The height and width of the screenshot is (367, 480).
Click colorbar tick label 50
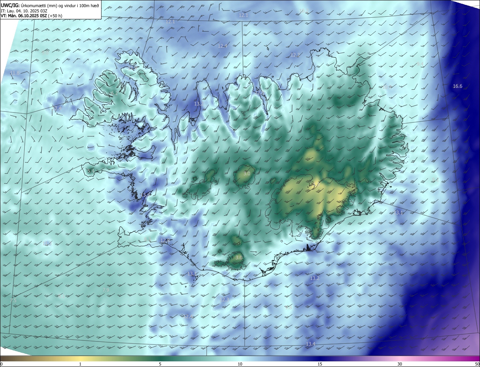pyautogui.click(x=477, y=364)
